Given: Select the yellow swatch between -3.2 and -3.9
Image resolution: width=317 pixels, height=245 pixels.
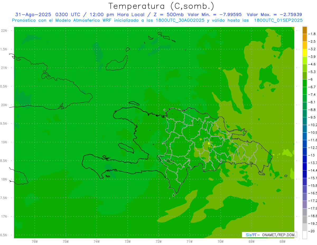Looking at the screenshot, I should coord(305,53).
